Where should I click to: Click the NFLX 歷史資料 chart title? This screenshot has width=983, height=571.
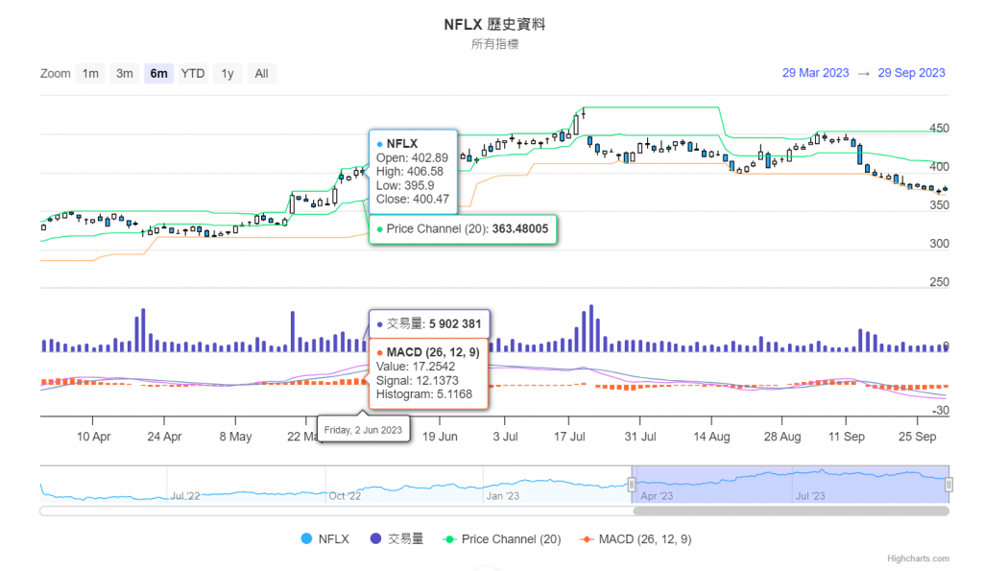tap(494, 24)
